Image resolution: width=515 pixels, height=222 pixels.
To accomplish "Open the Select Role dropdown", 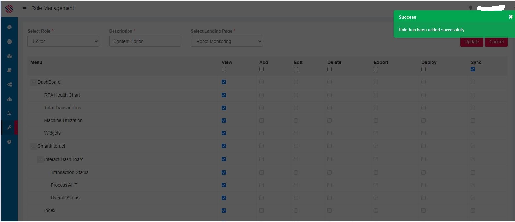I will [63, 41].
